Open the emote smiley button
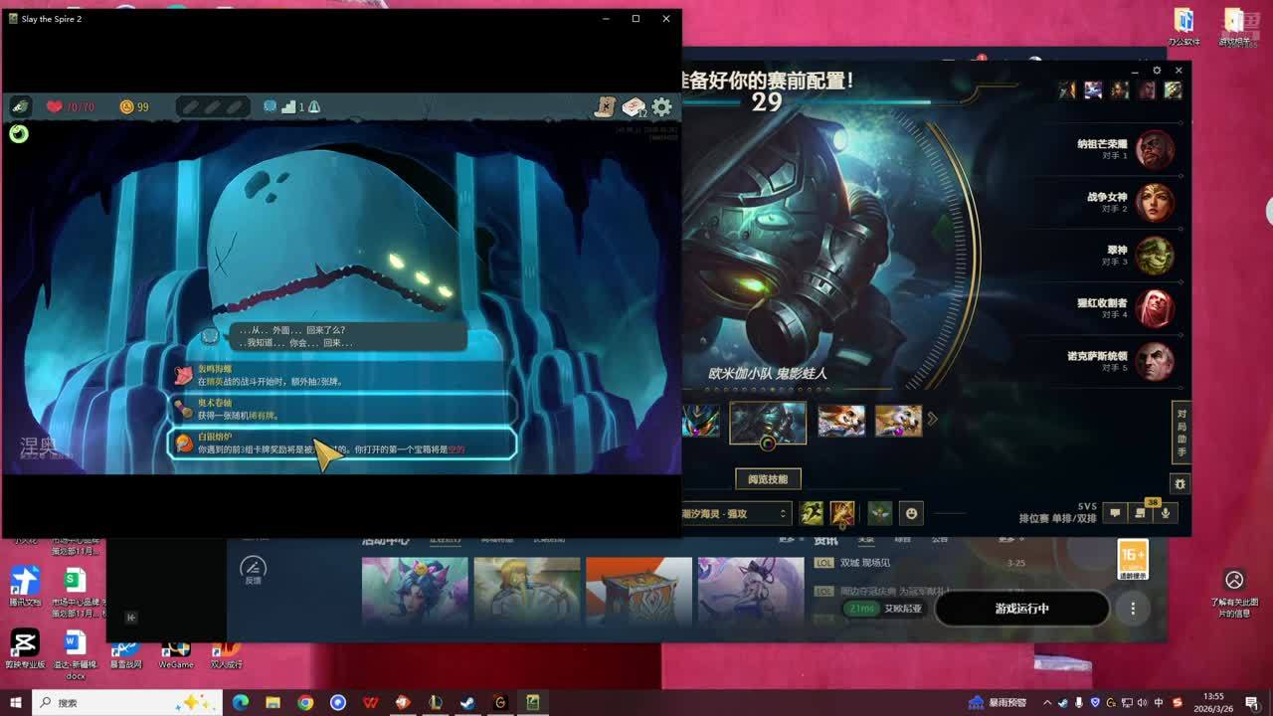Screen dimensions: 1273x716 click(x=911, y=513)
